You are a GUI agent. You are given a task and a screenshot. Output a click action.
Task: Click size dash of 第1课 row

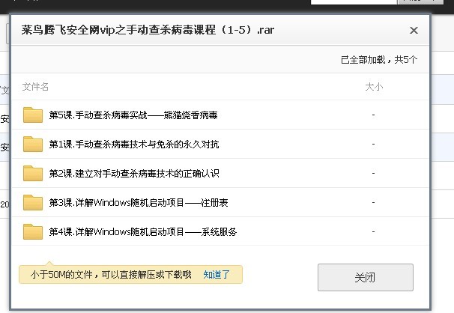(374, 144)
